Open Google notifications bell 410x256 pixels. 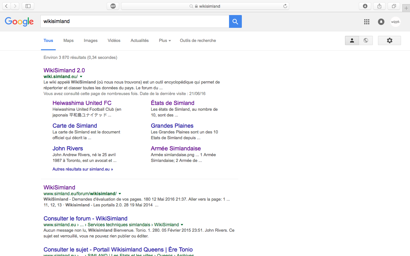(x=381, y=22)
